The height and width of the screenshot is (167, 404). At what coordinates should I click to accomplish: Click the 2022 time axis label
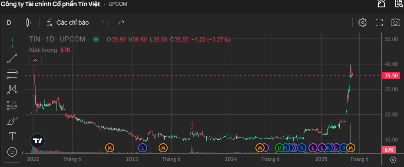tap(33, 159)
